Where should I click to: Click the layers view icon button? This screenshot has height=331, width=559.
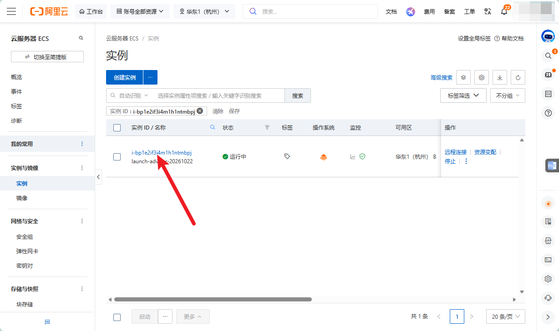(463, 77)
